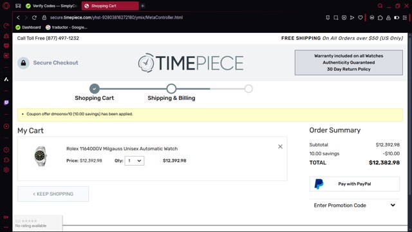Screen dimensions: 412x232
Task: Click the coupon applied notification message
Action: [80, 114]
